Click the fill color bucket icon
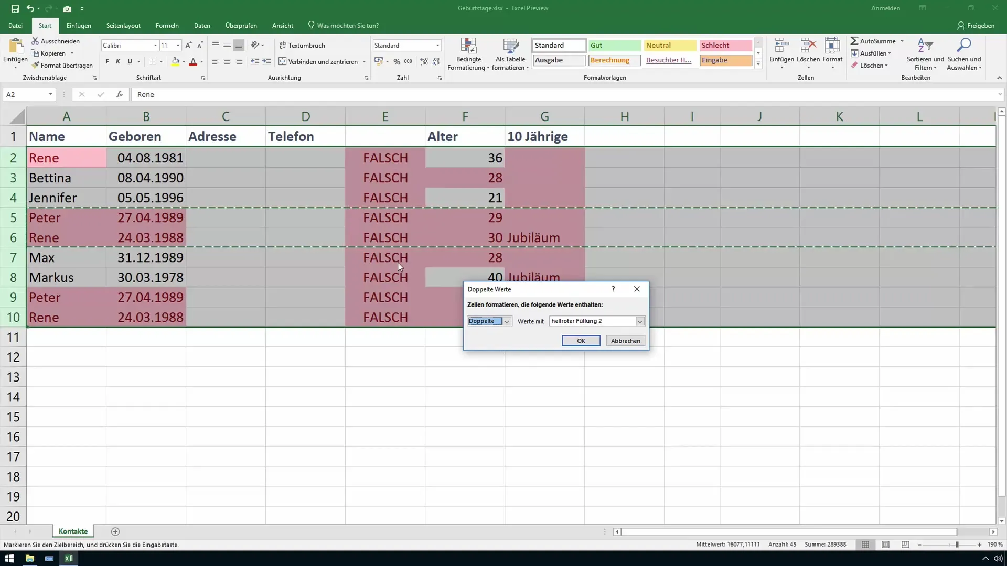1007x566 pixels. click(x=176, y=61)
